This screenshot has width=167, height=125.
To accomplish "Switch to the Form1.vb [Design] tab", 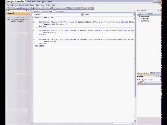I will tap(48, 11).
